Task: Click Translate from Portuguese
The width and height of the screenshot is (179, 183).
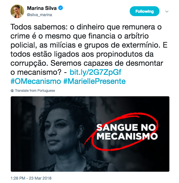Action: point(35,91)
